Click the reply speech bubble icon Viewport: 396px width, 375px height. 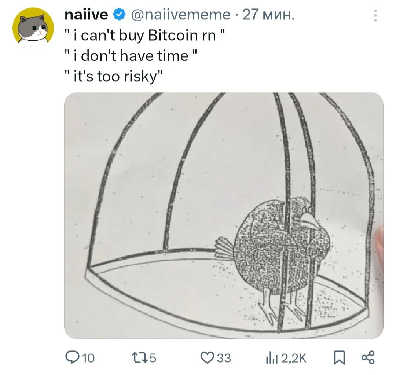(x=70, y=357)
